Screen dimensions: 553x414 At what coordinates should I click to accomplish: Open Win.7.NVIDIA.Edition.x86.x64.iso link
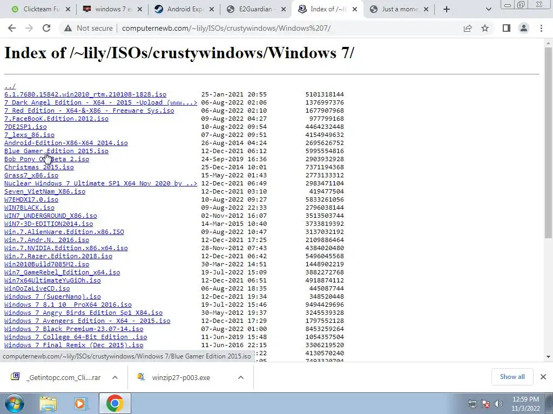[66, 248]
